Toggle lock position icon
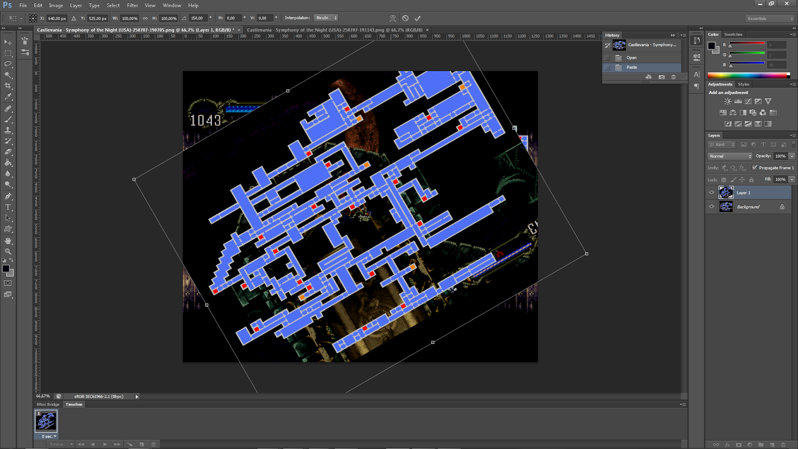 742,180
